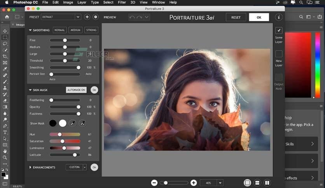325x188 pixels.
Task: Click the preview photo of woman
Action: point(187,99)
